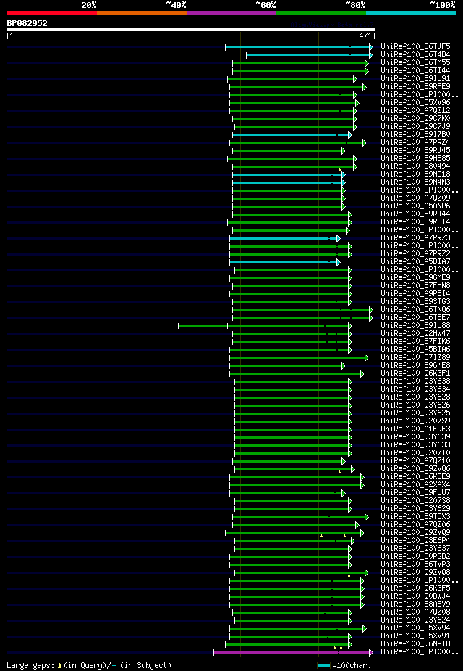Click the UniRef100_C6TEE7 entry
The image size is (463, 671).
tap(415, 318)
